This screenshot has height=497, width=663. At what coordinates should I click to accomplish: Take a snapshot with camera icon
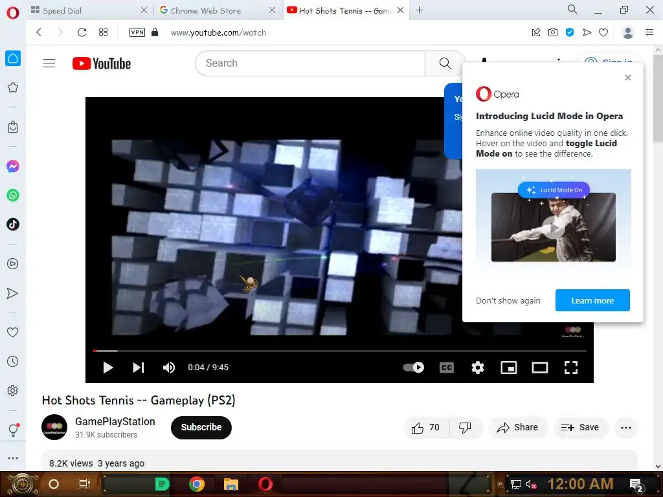pyautogui.click(x=553, y=32)
